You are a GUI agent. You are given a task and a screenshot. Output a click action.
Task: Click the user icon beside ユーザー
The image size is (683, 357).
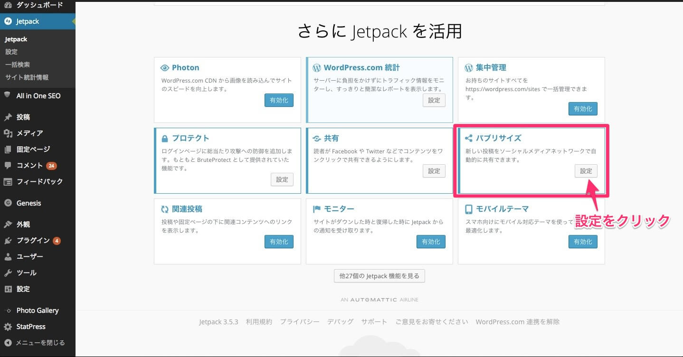(x=8, y=256)
